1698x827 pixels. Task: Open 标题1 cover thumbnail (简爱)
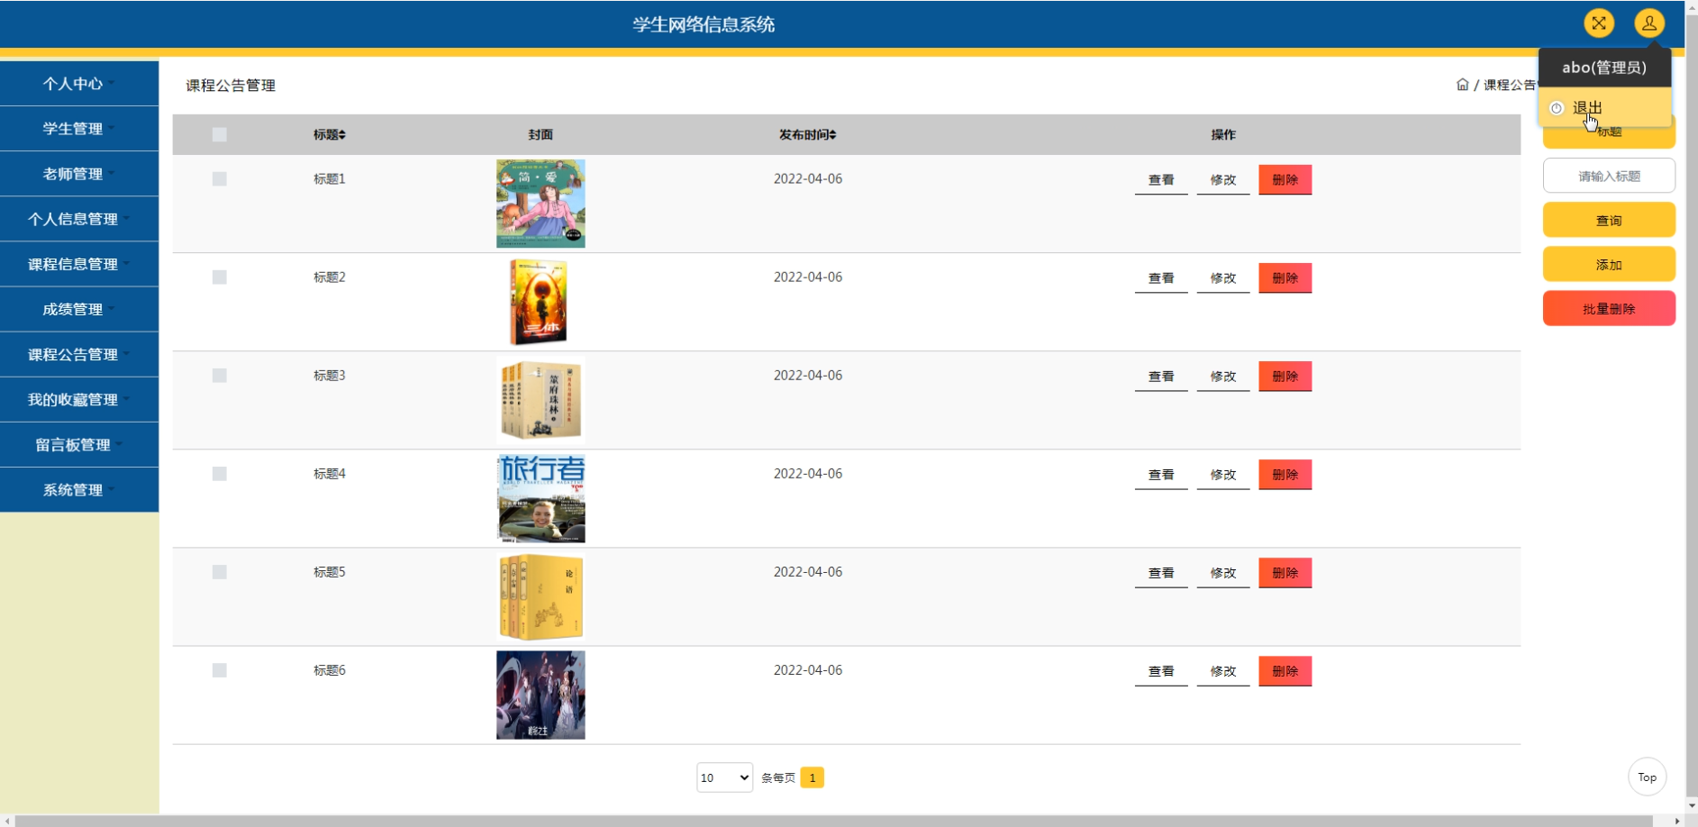point(540,204)
